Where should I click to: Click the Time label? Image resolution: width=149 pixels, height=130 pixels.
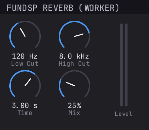25,113
